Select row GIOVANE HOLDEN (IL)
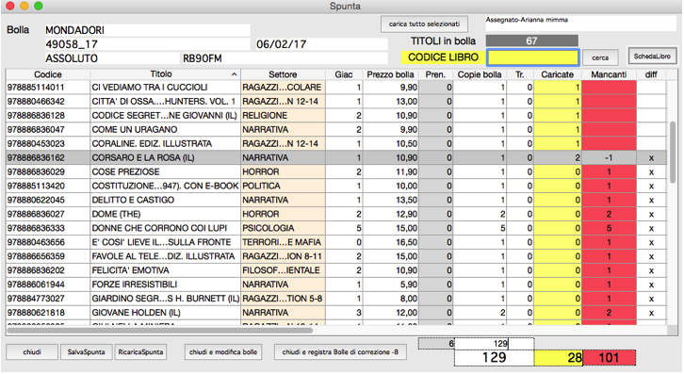The height and width of the screenshot is (374, 684). (x=336, y=313)
